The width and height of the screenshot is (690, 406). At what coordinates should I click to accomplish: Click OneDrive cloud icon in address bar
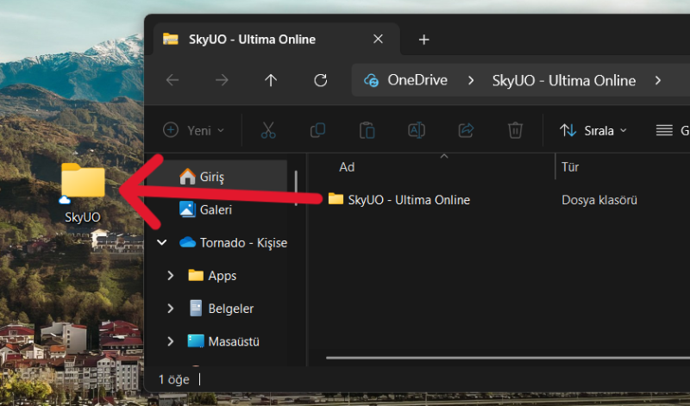[371, 80]
